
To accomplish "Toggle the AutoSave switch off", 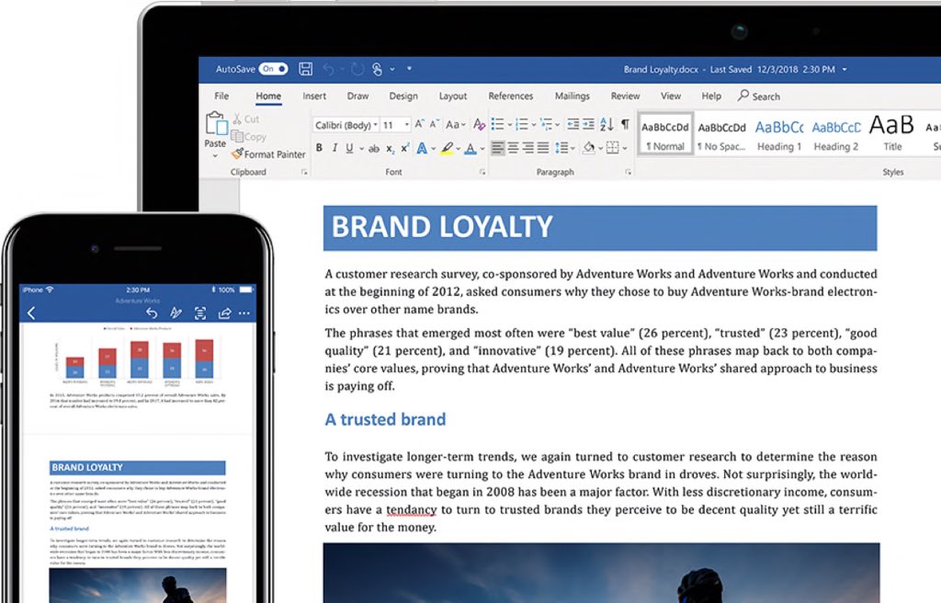I will click(x=273, y=69).
